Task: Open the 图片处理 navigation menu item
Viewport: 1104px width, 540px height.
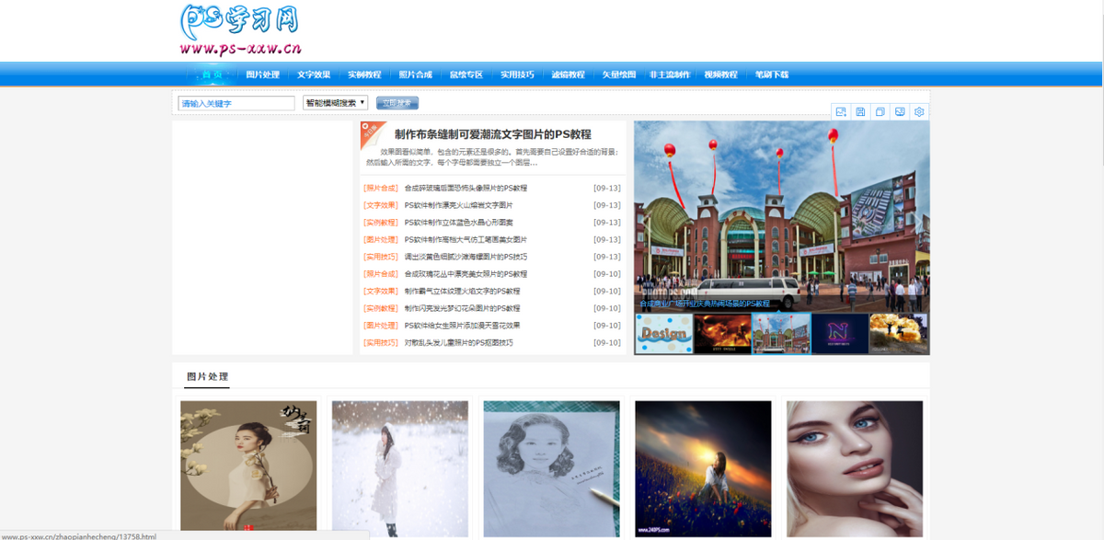Action: coord(263,75)
